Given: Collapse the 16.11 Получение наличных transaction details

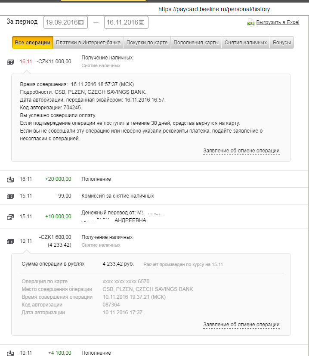Looking at the screenshot, I should pyautogui.click(x=107, y=58).
